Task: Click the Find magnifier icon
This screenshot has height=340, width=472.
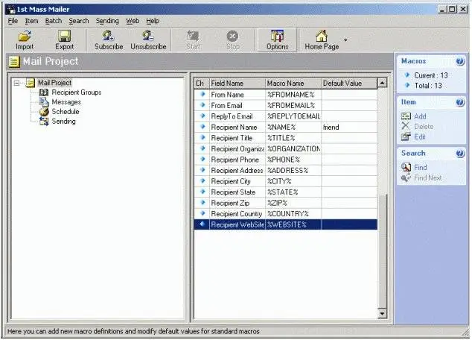Action: [406, 167]
